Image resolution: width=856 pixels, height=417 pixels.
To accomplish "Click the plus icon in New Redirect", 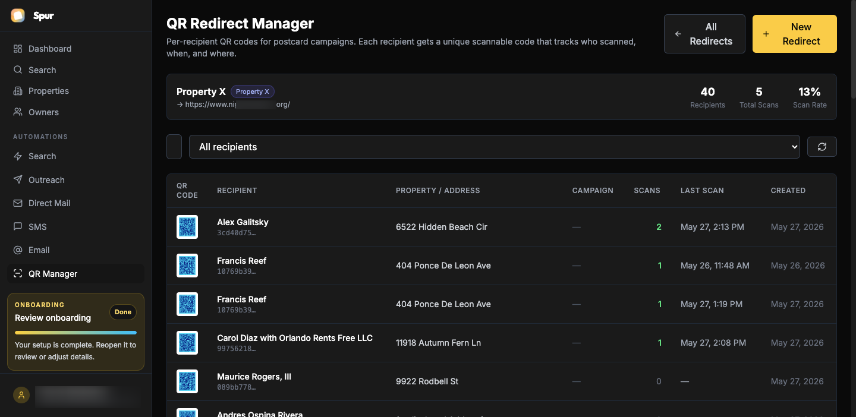I will tap(766, 34).
